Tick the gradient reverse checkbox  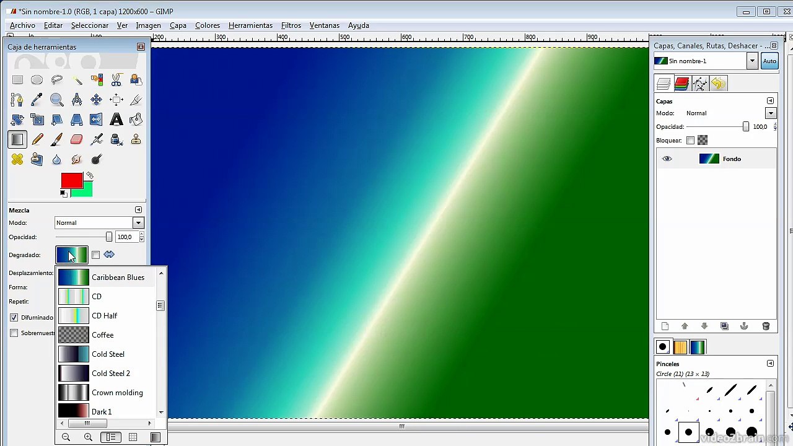point(95,255)
